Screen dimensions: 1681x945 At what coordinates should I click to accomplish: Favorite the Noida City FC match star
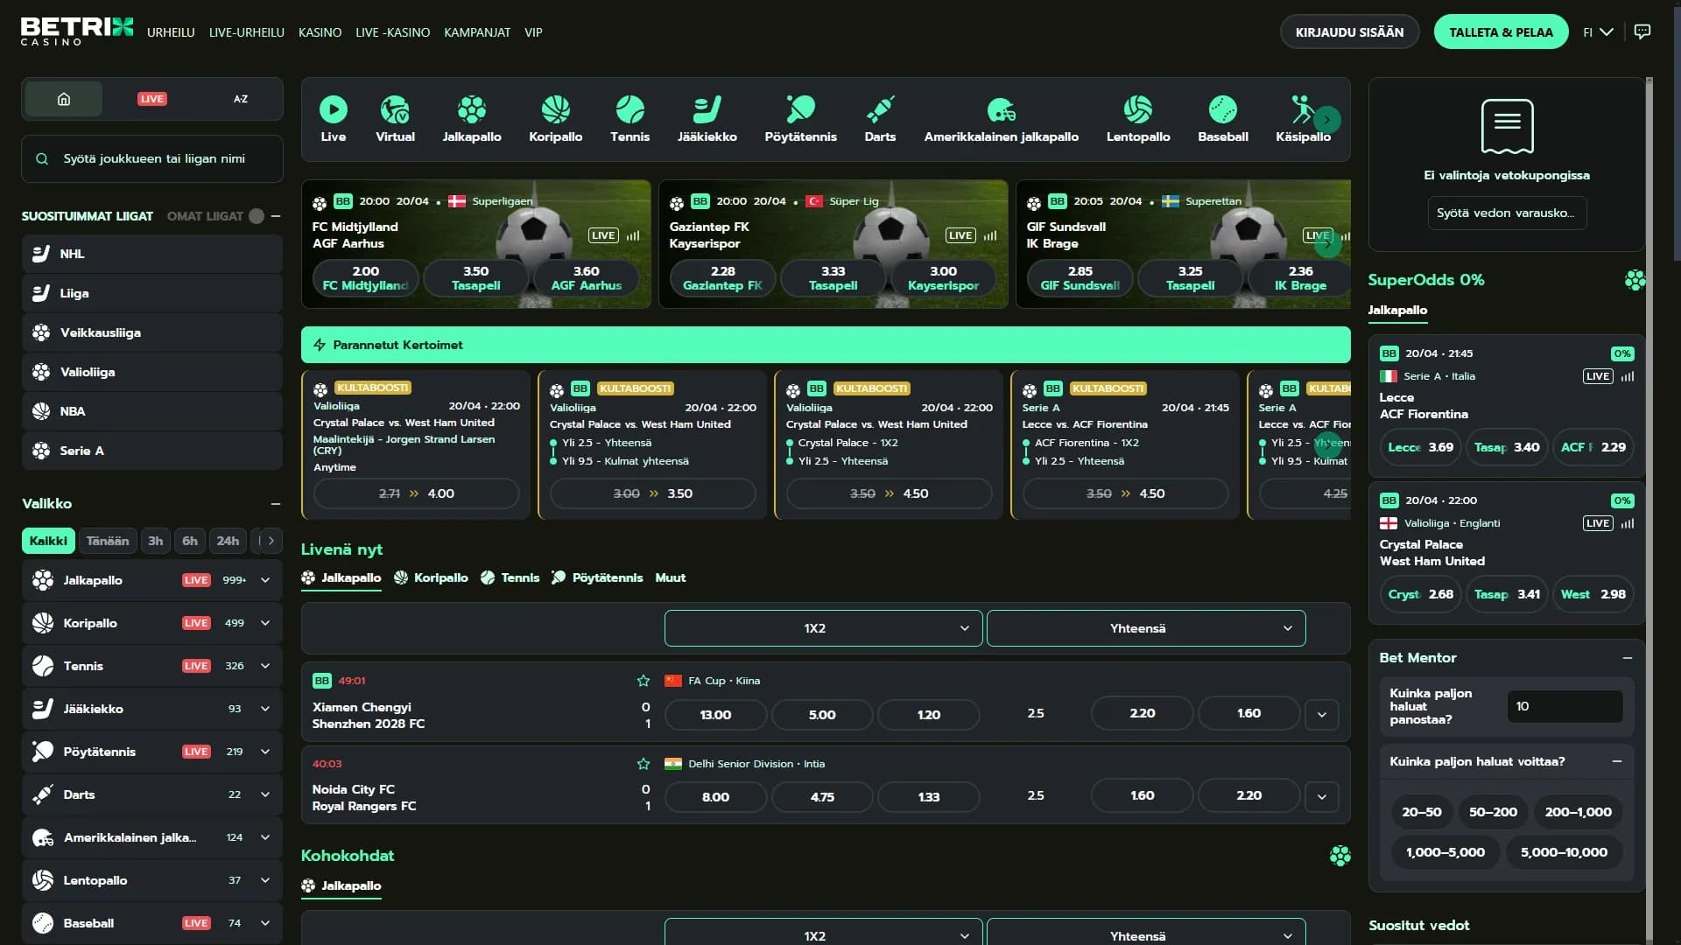click(x=644, y=764)
